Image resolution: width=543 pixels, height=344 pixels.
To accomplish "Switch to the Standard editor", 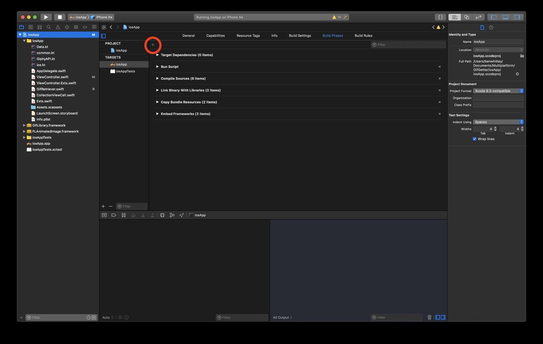I will [x=455, y=17].
